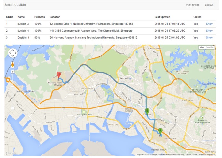Click Singapore Botanic Gardens map icon

[x=202, y=117]
